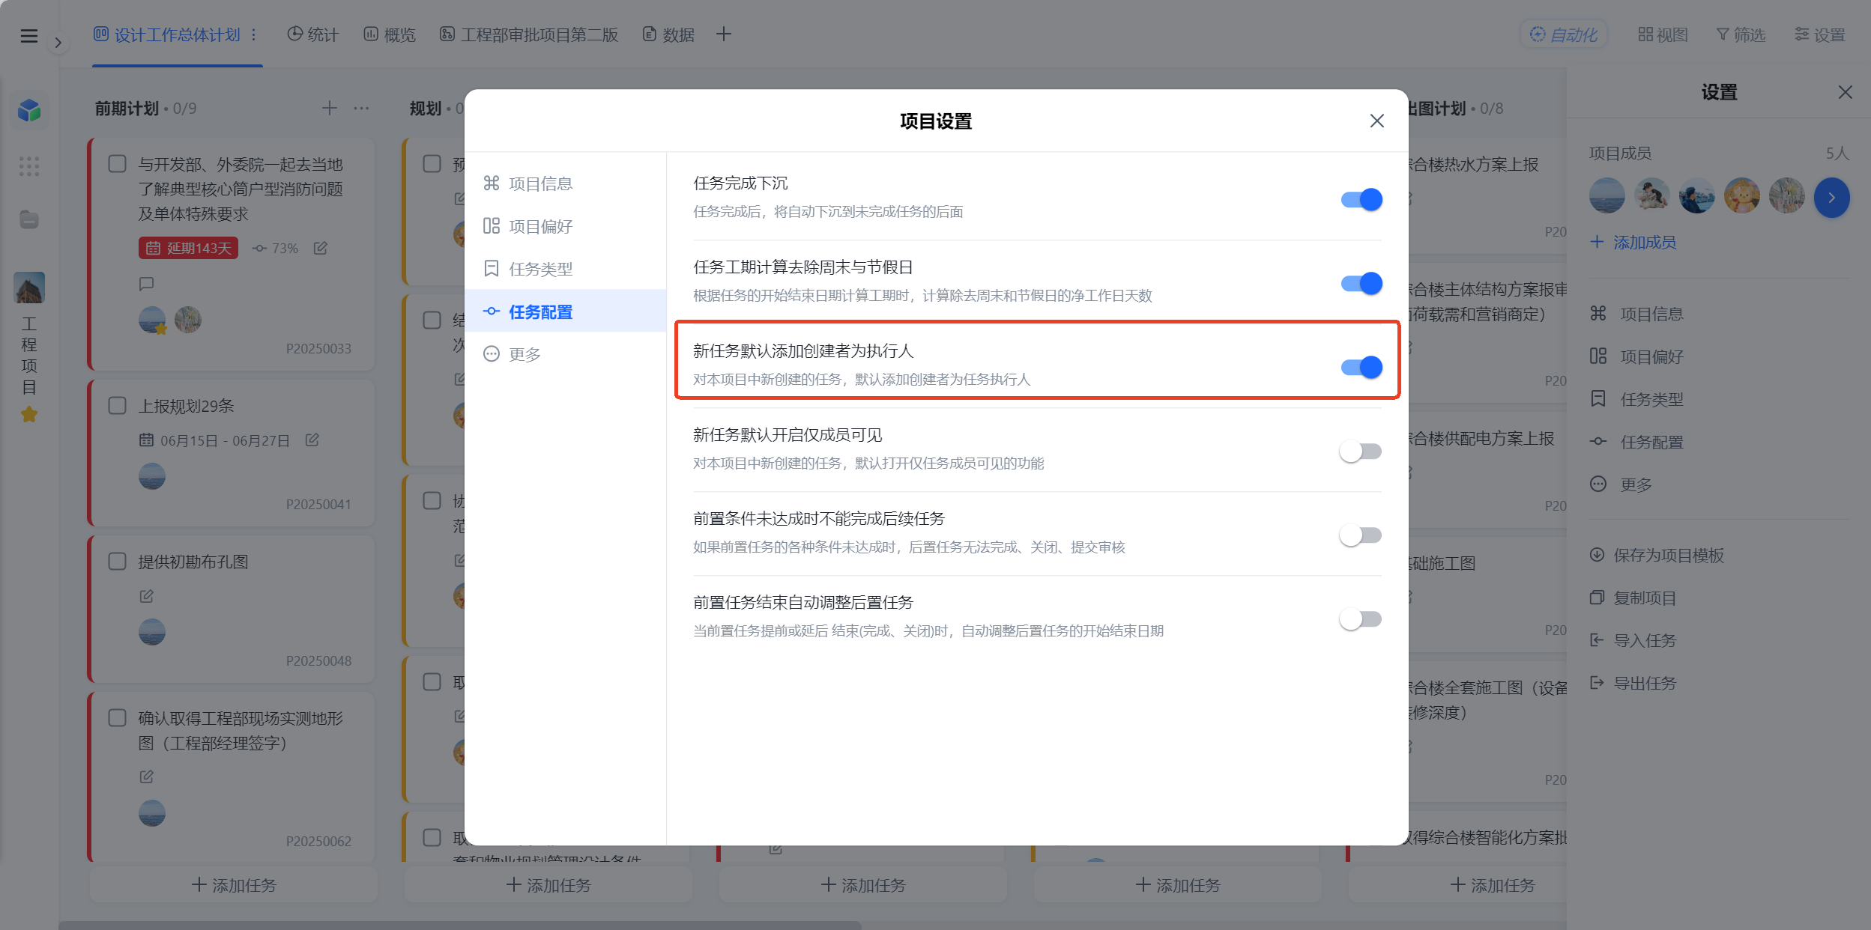The image size is (1871, 930).
Task: Edit 上报规划29条 task via pencil icon
Action: tap(312, 440)
